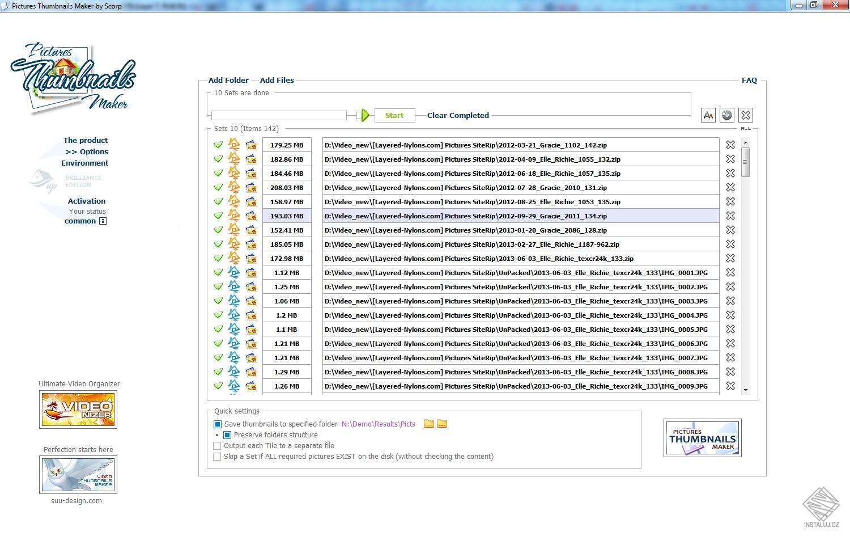This screenshot has height=540, width=850.
Task: Open the second folder icon beside N:\Demo\Results\Picts
Action: (442, 424)
